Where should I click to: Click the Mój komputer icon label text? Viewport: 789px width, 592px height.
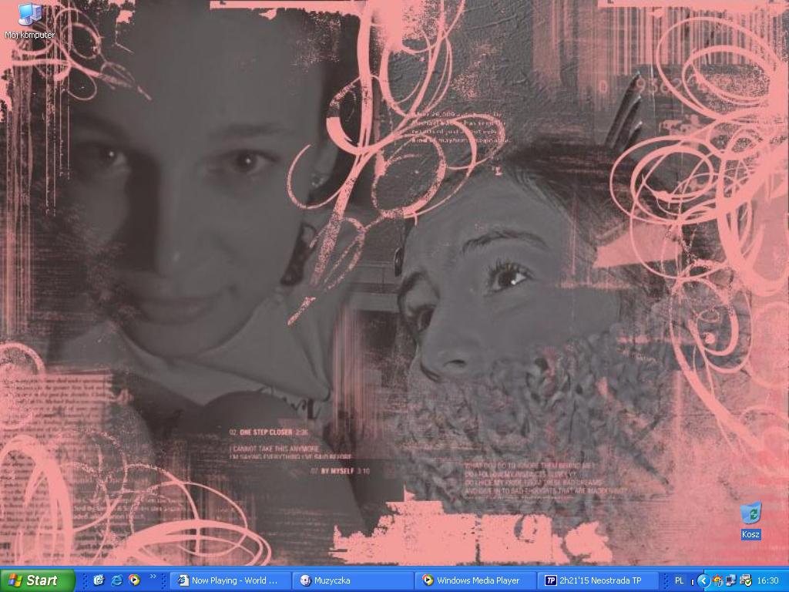coord(29,35)
